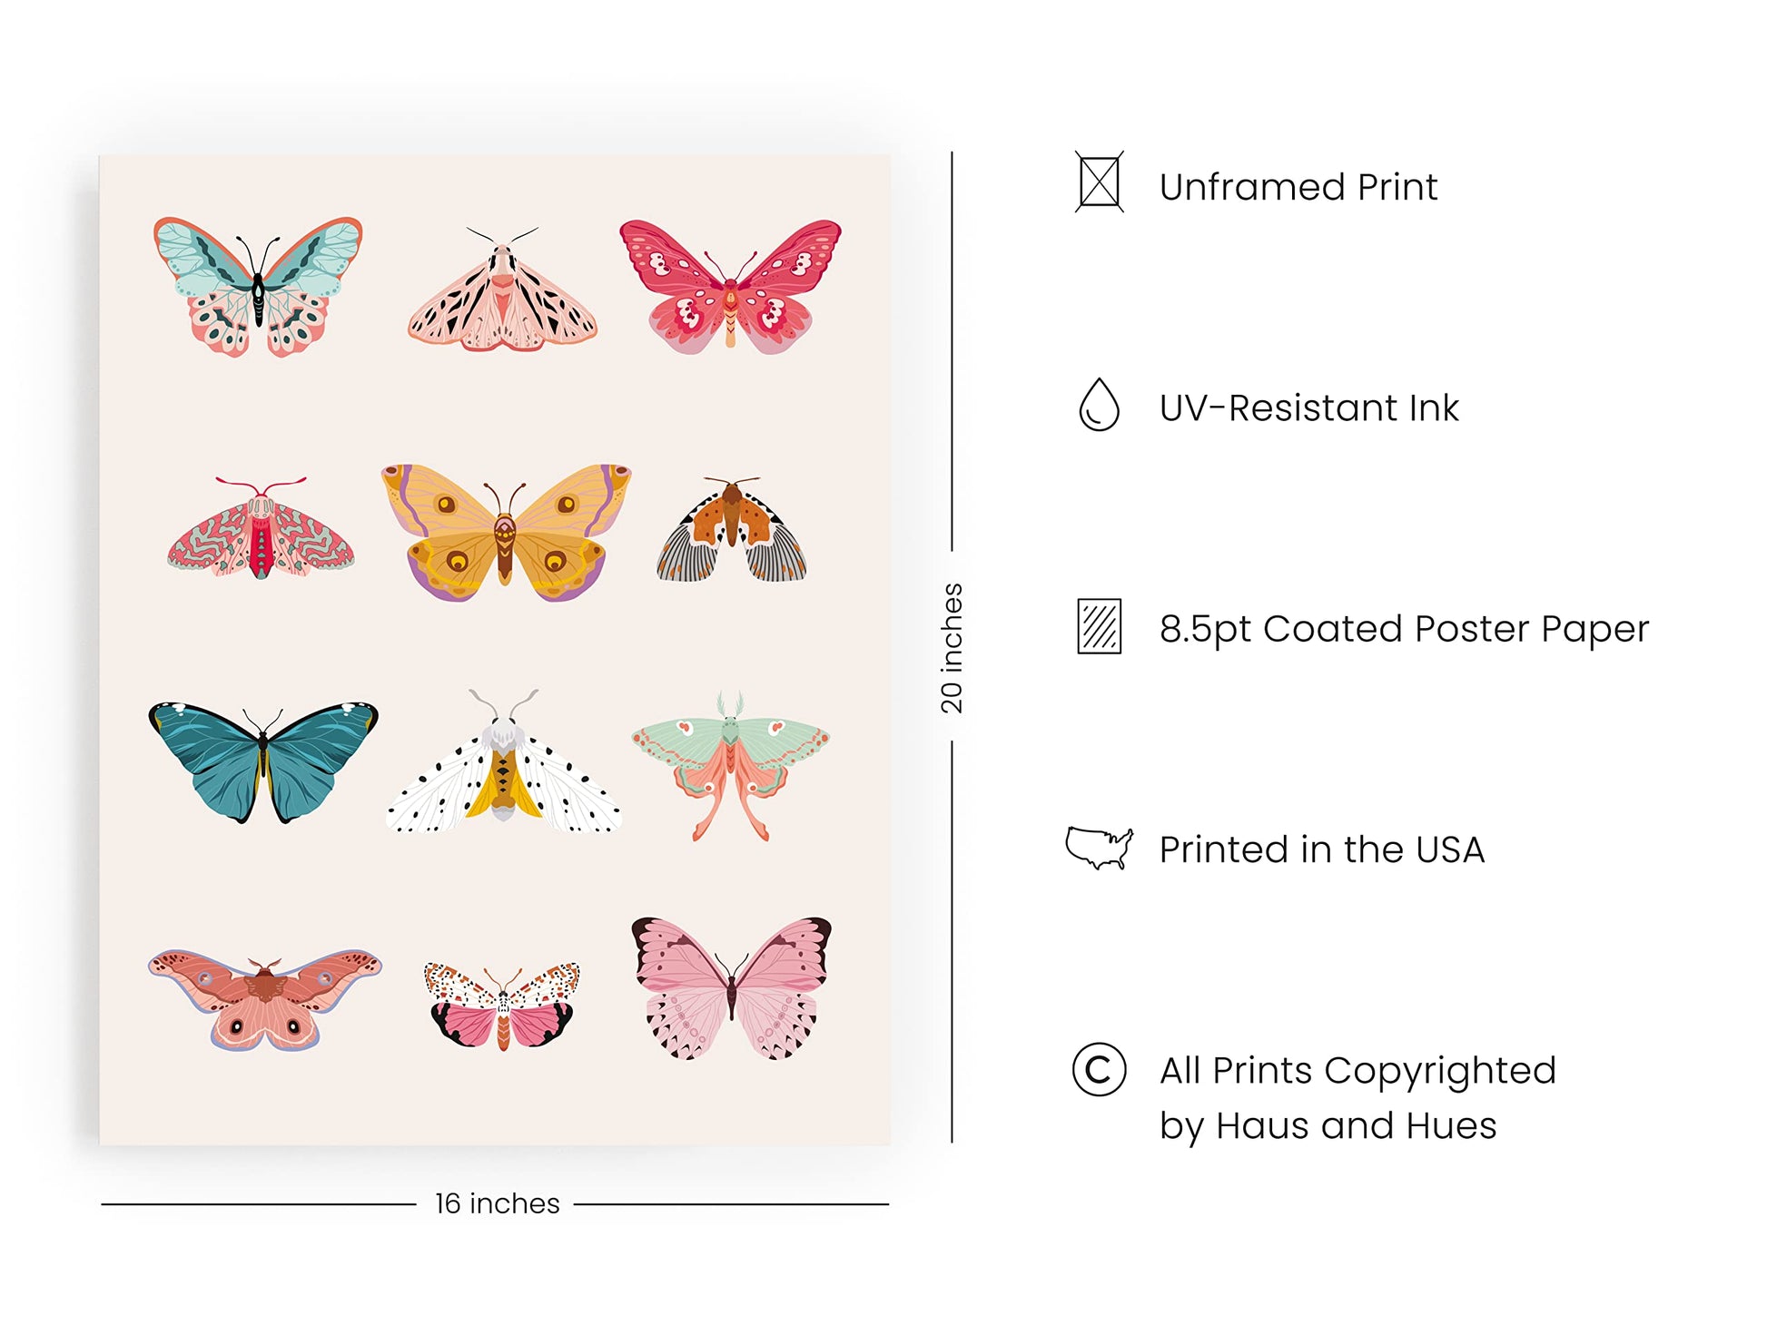
Task: Click the "Unframed Print" text
Action: (1298, 187)
